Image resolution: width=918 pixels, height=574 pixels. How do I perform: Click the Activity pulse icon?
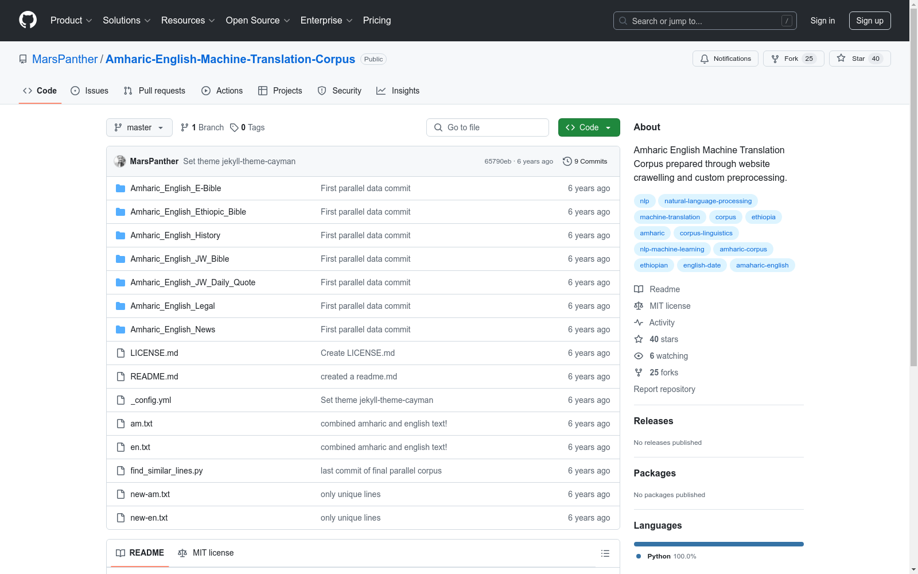click(x=639, y=323)
